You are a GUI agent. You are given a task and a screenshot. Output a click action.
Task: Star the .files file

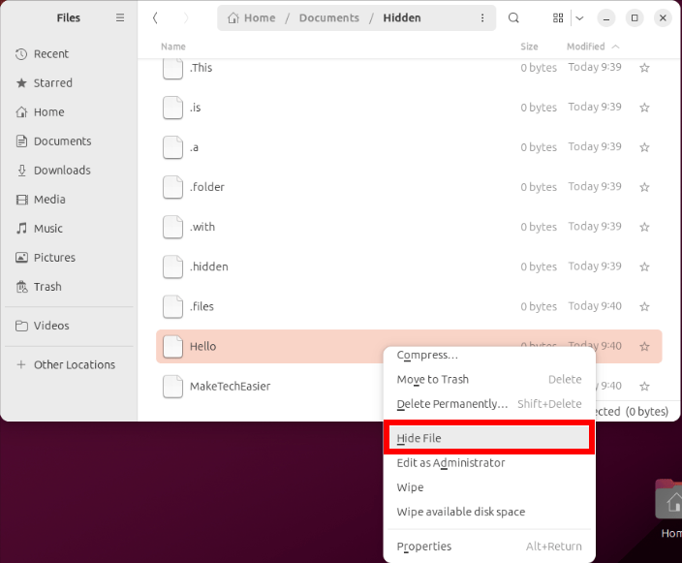[x=644, y=307]
